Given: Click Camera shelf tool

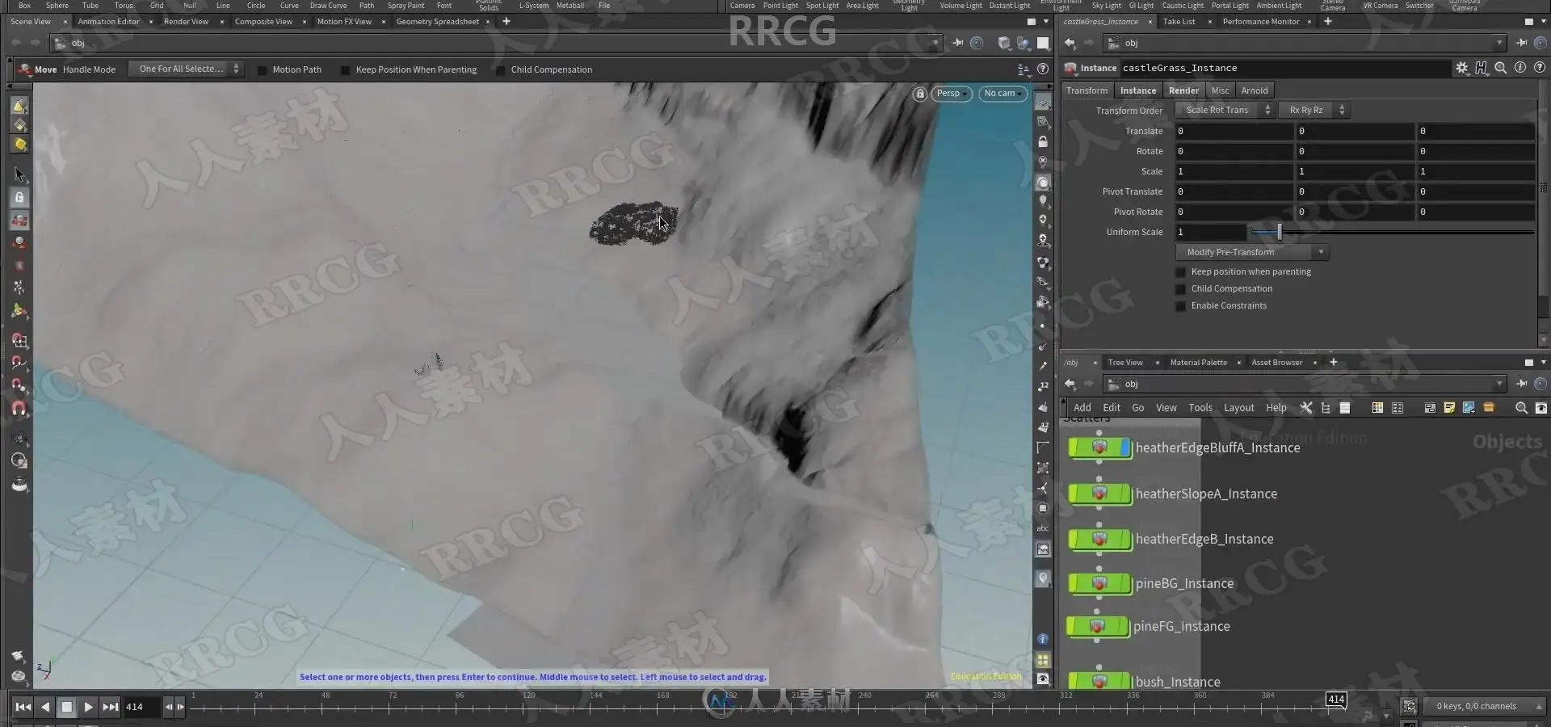Looking at the screenshot, I should (742, 6).
